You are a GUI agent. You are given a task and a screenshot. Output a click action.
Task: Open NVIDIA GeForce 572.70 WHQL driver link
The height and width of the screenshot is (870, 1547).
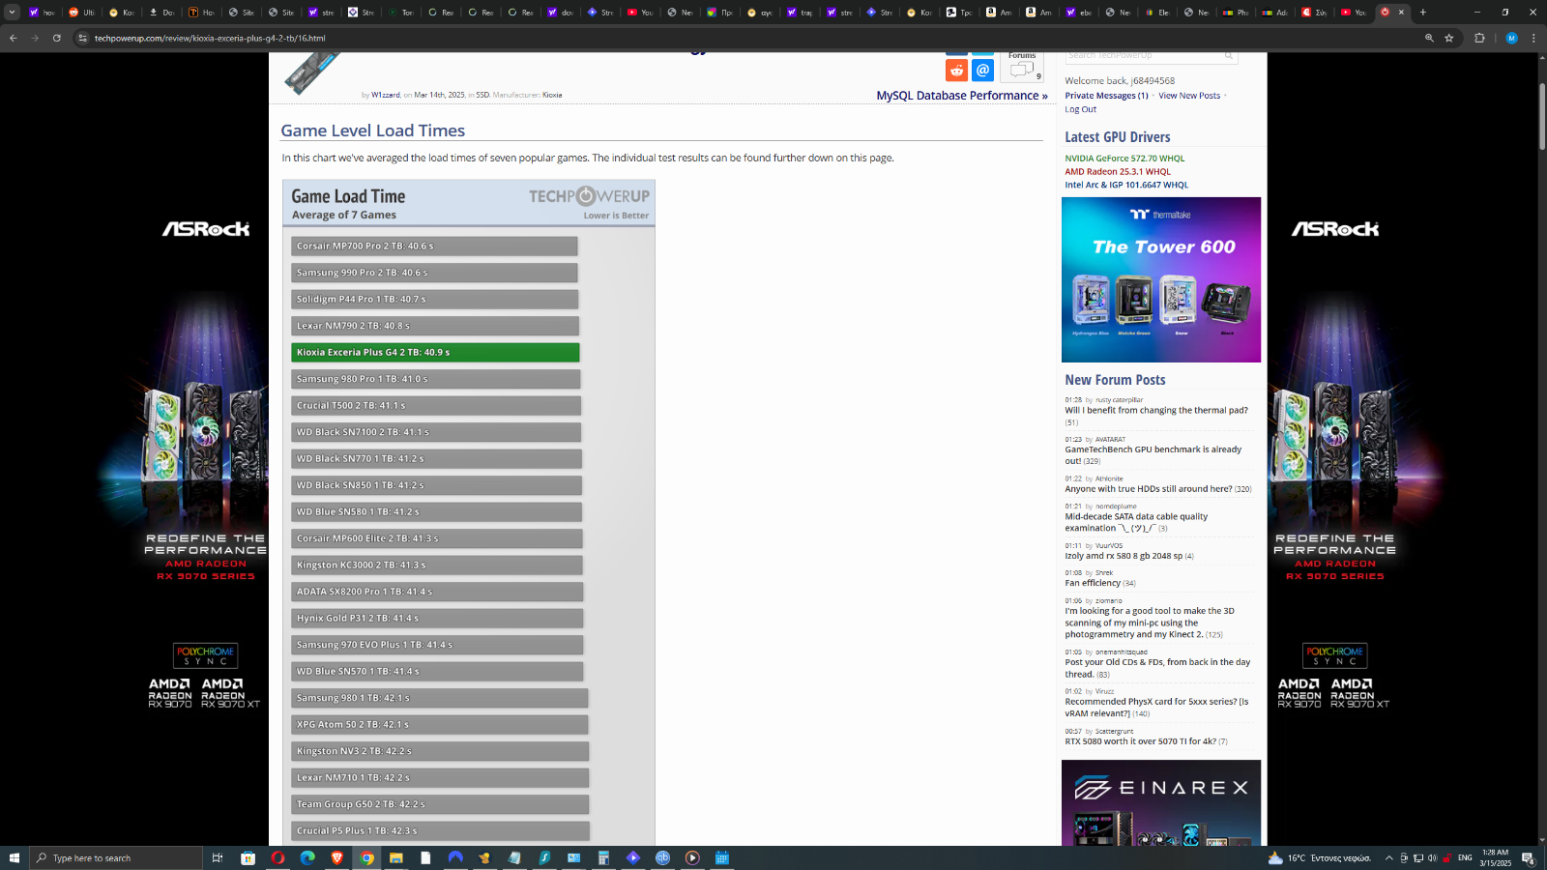(x=1124, y=159)
